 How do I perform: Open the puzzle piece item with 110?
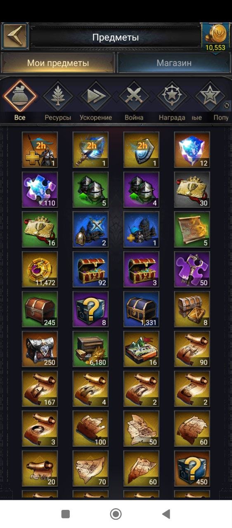pos(40,190)
